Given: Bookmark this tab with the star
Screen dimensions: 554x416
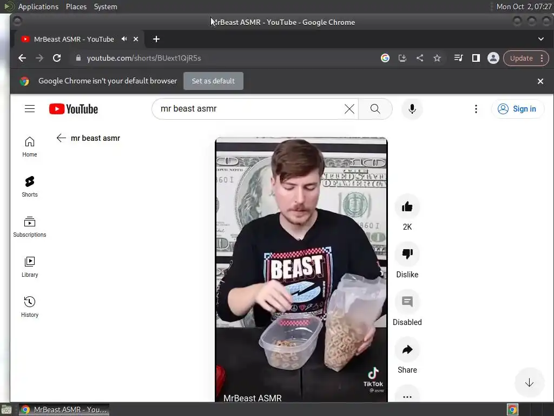Looking at the screenshot, I should pos(437,58).
